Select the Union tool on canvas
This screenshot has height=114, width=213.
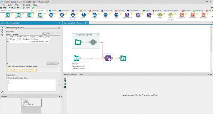pos(108,58)
